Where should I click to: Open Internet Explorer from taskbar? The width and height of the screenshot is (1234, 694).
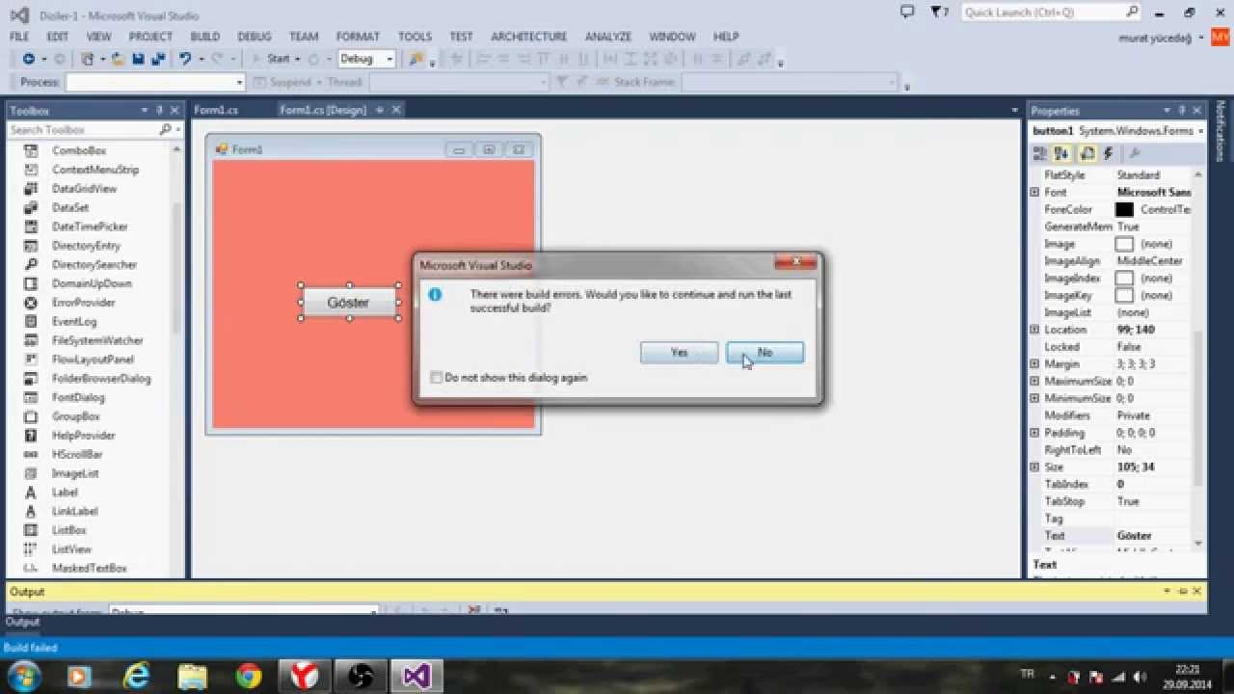tap(136, 676)
